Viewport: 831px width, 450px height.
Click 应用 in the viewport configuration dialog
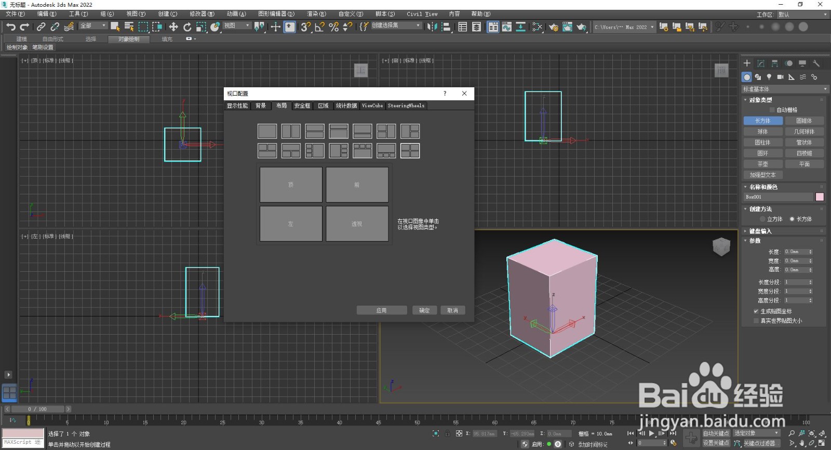pyautogui.click(x=382, y=310)
